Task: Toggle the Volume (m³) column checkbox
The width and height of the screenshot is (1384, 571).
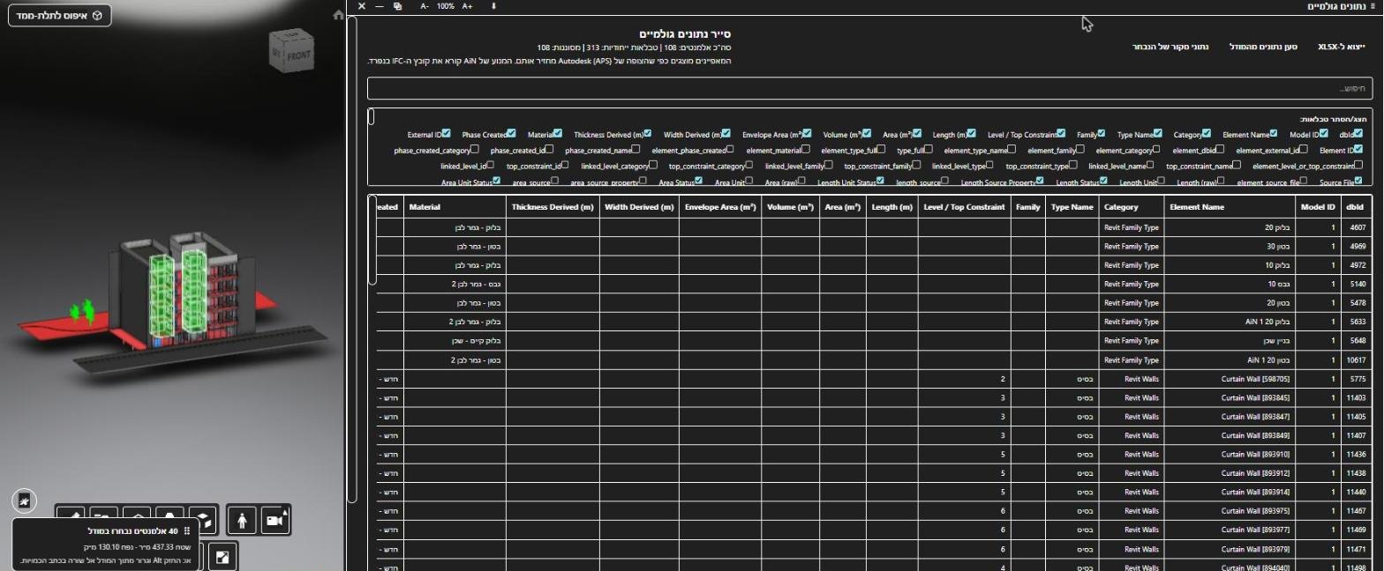Action: click(868, 133)
